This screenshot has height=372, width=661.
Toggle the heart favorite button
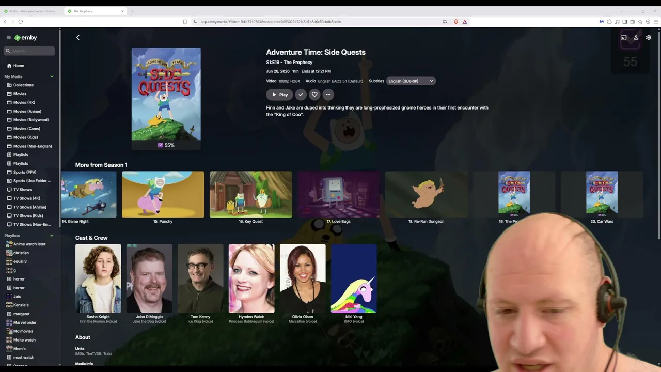pos(314,95)
